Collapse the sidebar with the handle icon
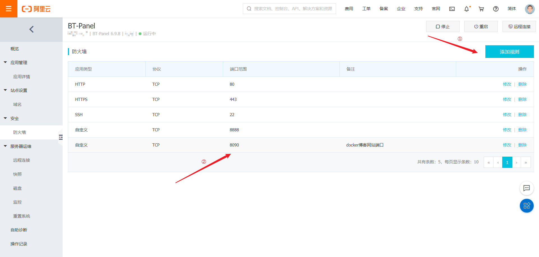The height and width of the screenshot is (257, 539). tap(61, 137)
